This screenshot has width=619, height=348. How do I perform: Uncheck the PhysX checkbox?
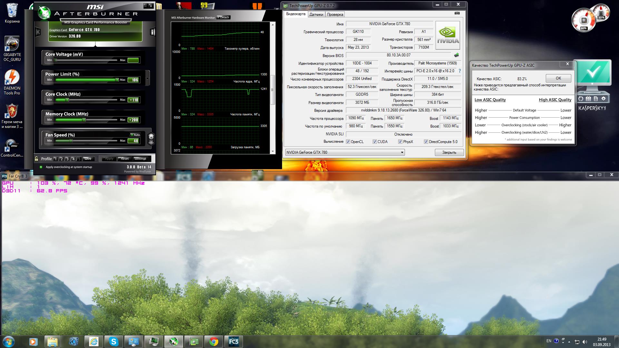[400, 142]
